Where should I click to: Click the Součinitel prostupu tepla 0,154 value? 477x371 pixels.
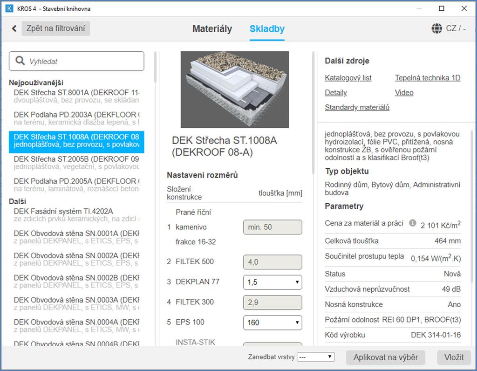tap(436, 258)
